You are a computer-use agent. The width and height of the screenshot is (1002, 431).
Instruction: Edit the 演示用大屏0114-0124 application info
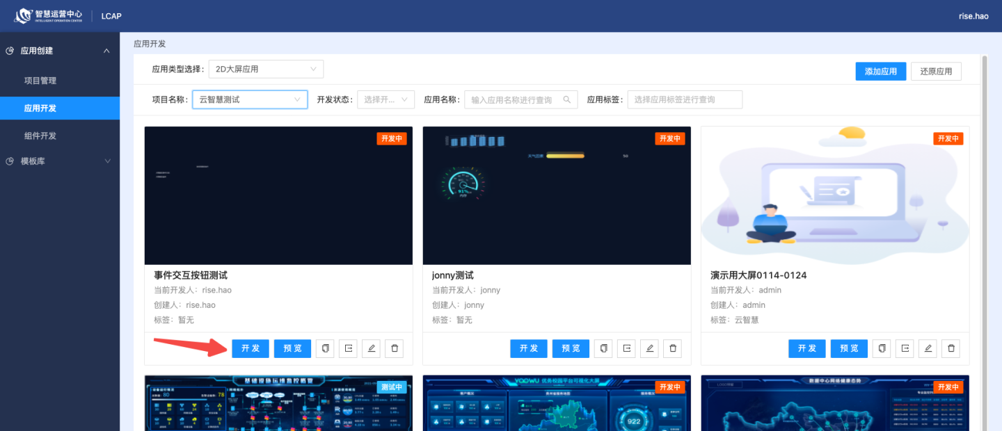point(928,348)
